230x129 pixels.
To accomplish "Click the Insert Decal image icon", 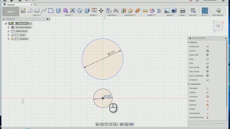I will click(x=167, y=10).
